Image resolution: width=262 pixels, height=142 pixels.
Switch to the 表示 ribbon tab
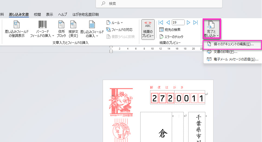pos(50,15)
